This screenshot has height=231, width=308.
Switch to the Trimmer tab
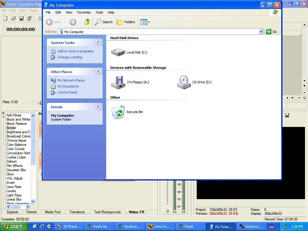click(x=31, y=212)
